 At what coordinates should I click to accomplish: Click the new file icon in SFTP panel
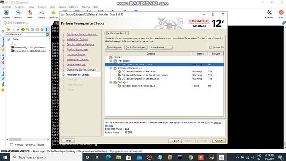tap(33, 30)
